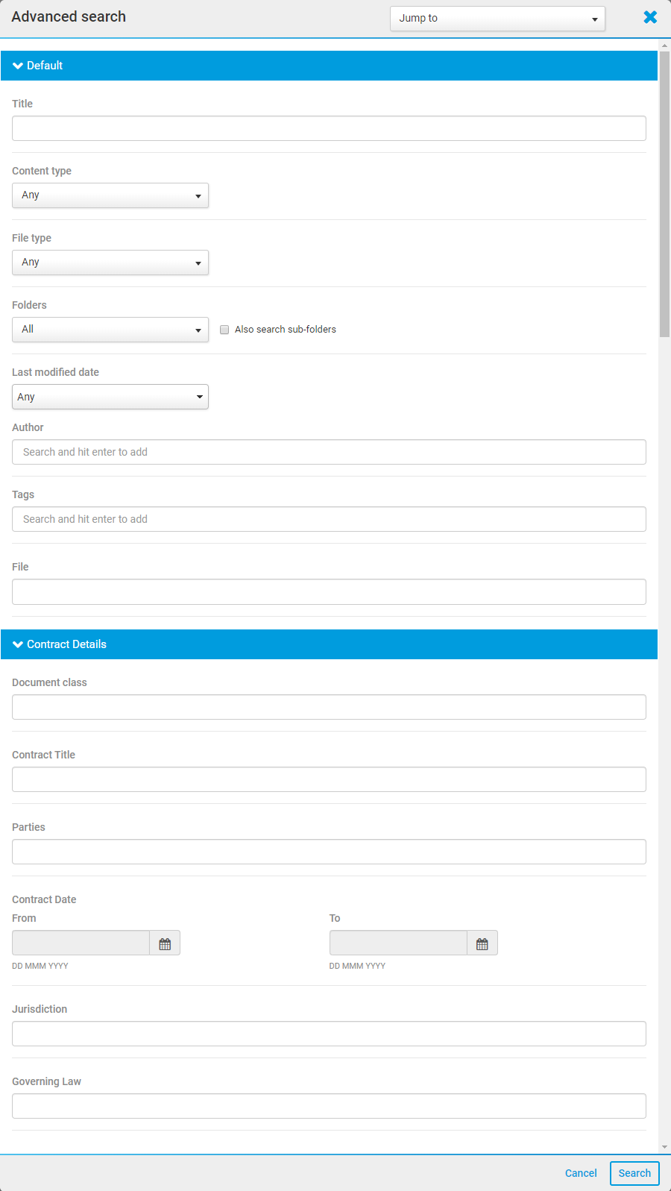Click the Parties input field
The width and height of the screenshot is (671, 1191).
tap(329, 852)
